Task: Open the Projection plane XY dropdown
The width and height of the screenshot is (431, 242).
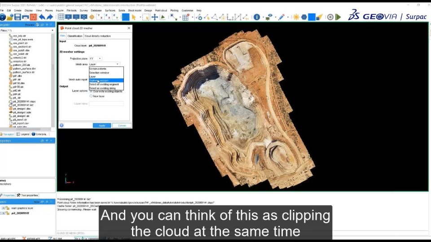Action: click(95, 58)
